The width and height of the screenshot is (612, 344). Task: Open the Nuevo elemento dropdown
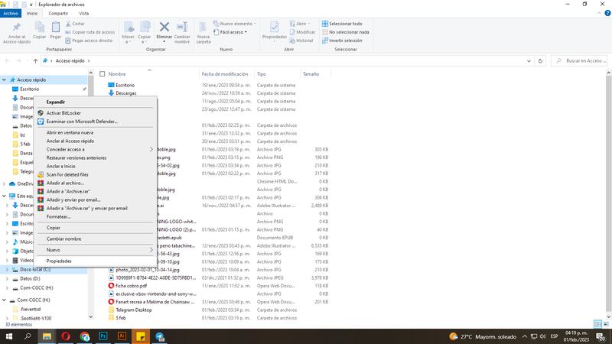tap(235, 24)
